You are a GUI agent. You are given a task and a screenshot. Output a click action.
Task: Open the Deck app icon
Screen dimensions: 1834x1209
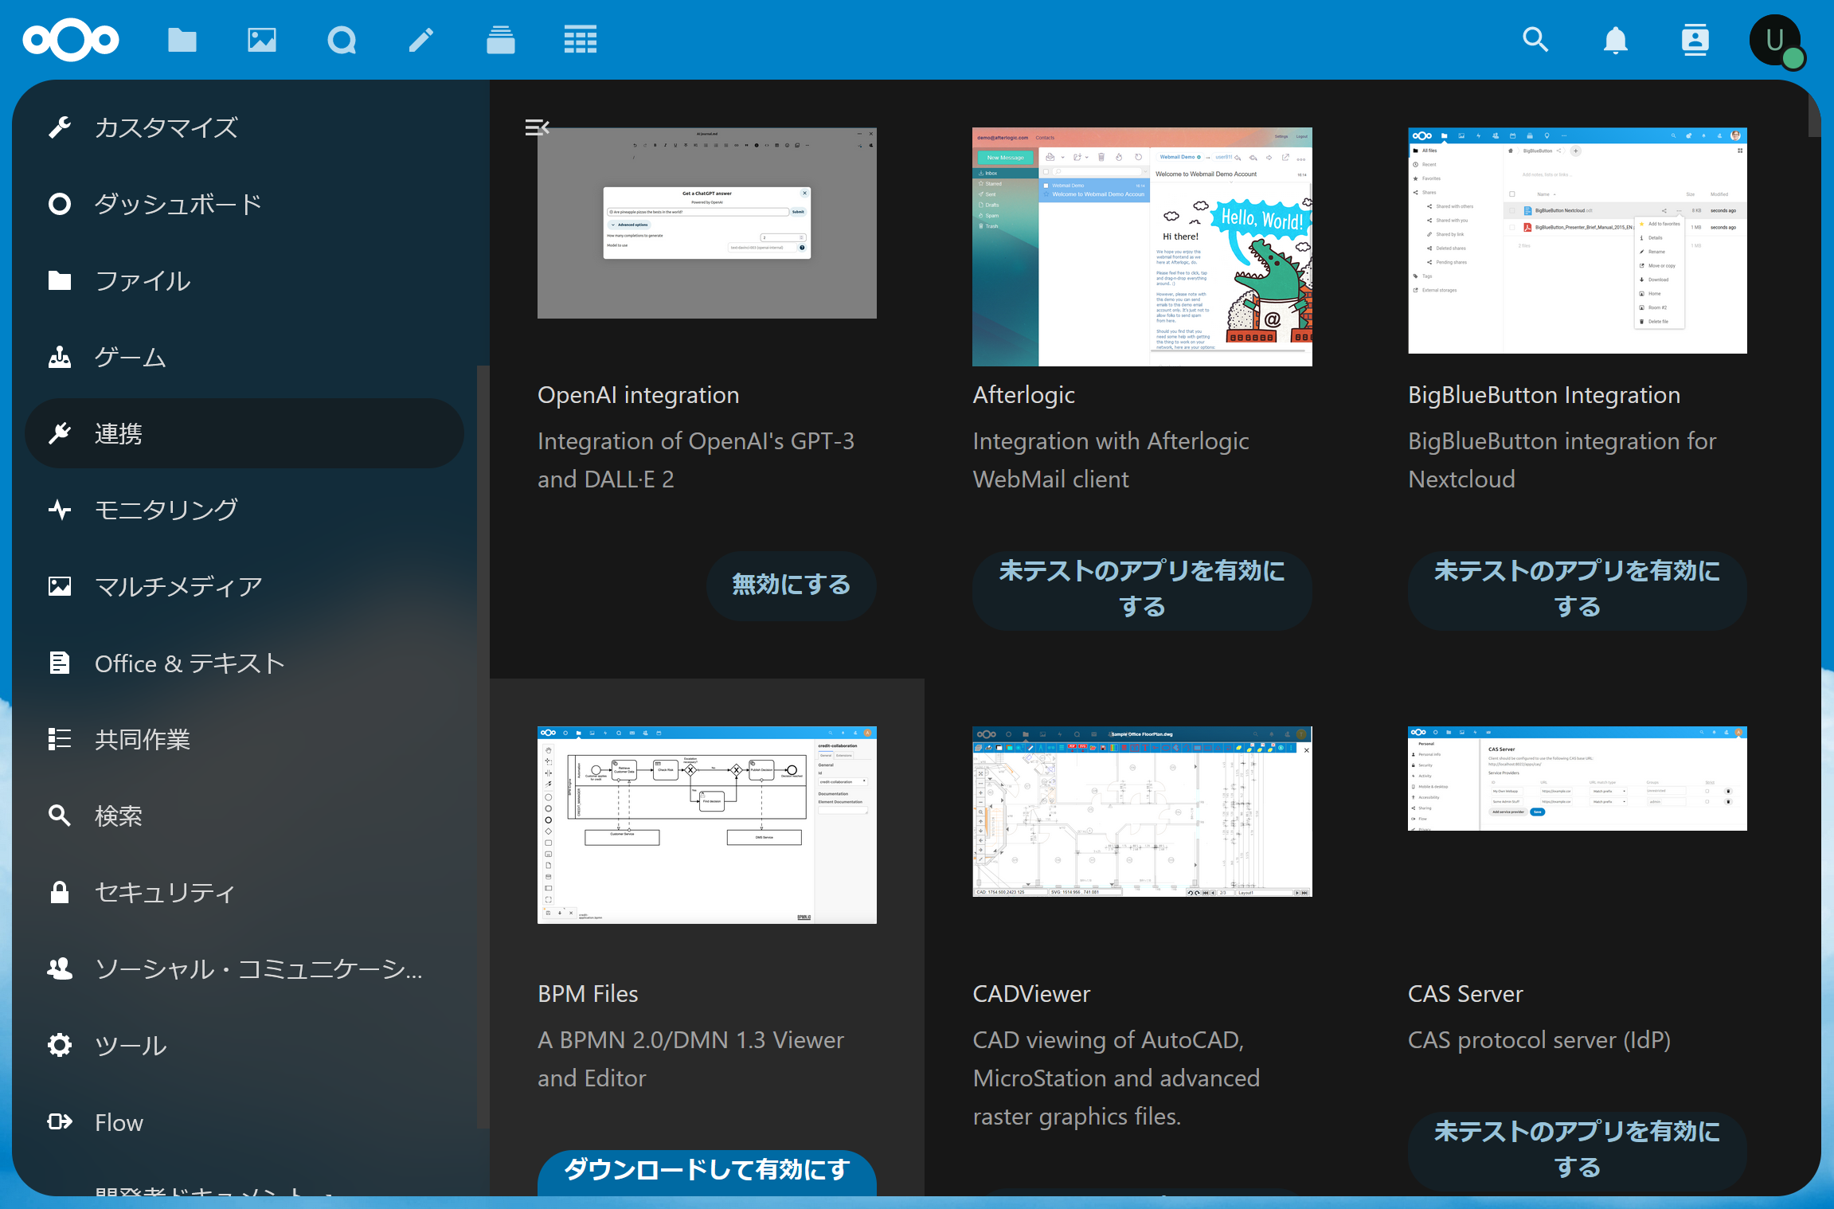click(501, 40)
